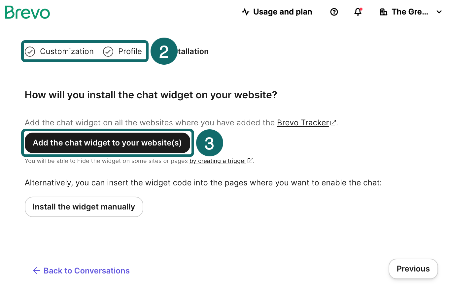Click the organization building icon

pos(383,12)
